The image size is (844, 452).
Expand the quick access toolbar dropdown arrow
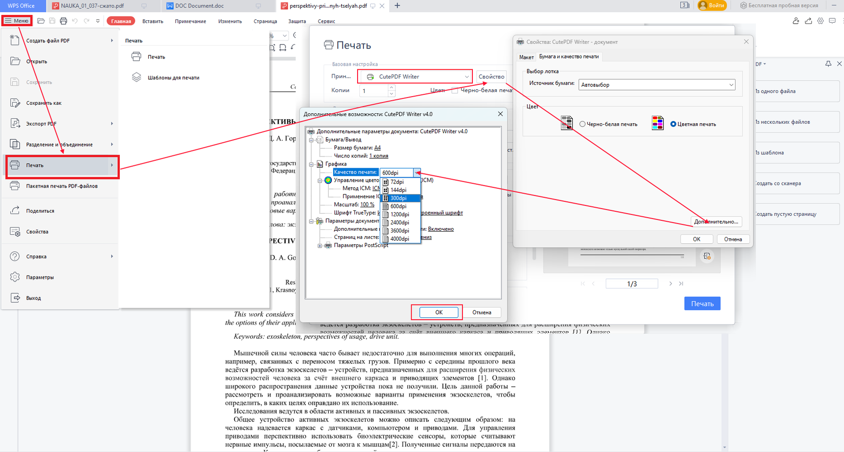coord(98,21)
